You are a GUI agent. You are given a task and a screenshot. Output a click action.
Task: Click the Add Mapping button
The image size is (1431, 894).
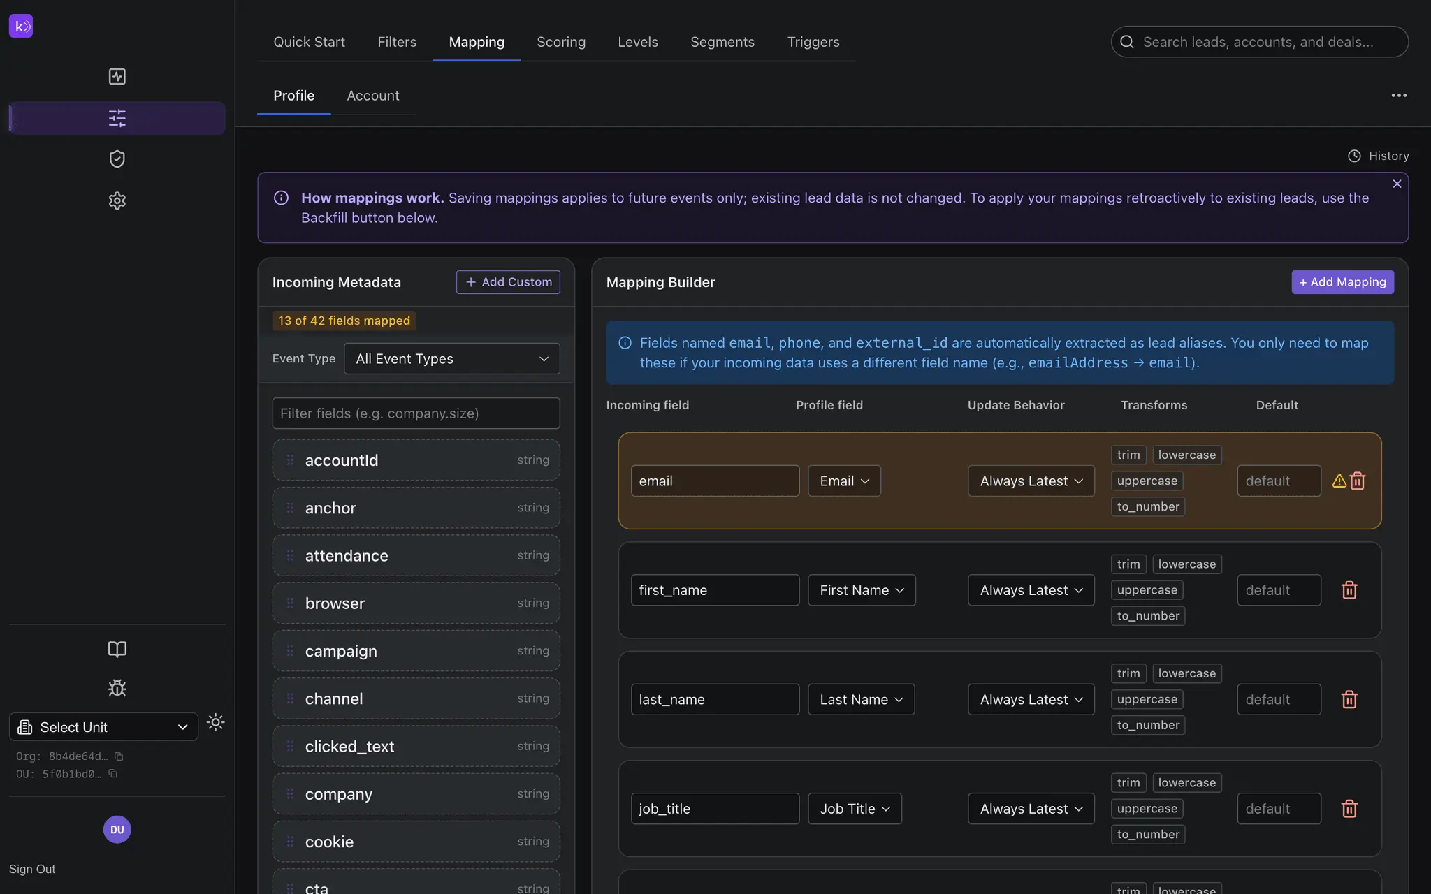click(1342, 281)
